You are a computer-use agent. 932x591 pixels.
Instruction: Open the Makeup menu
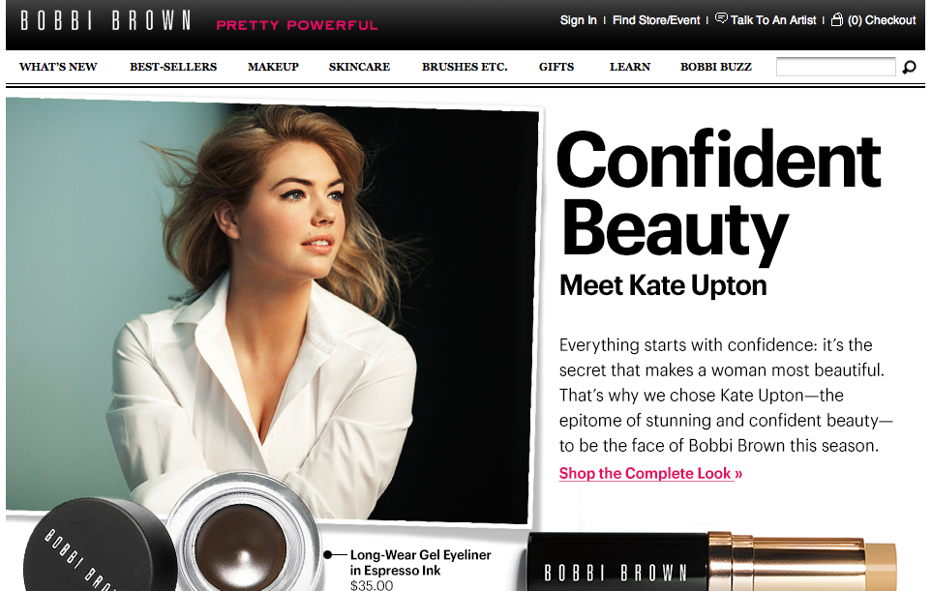click(x=273, y=67)
